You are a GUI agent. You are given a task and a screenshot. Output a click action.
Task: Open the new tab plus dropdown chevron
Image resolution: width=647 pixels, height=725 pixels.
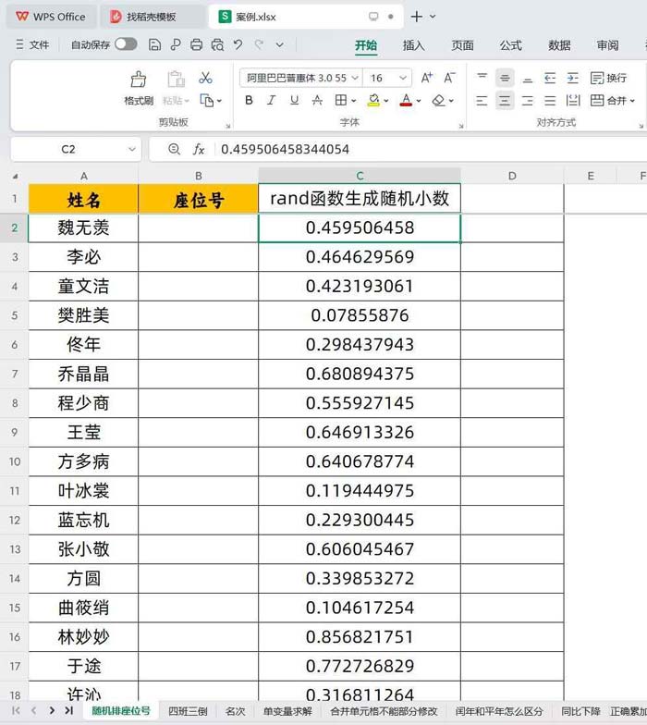433,17
